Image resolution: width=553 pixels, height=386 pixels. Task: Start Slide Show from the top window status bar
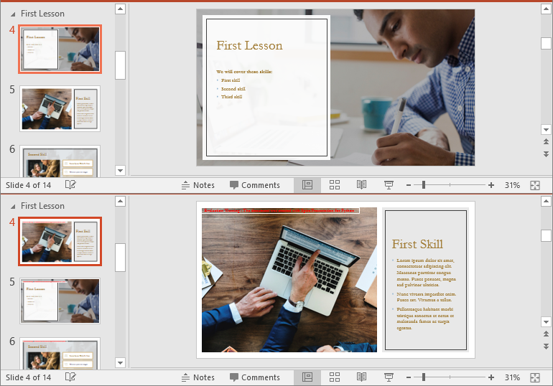pos(389,185)
